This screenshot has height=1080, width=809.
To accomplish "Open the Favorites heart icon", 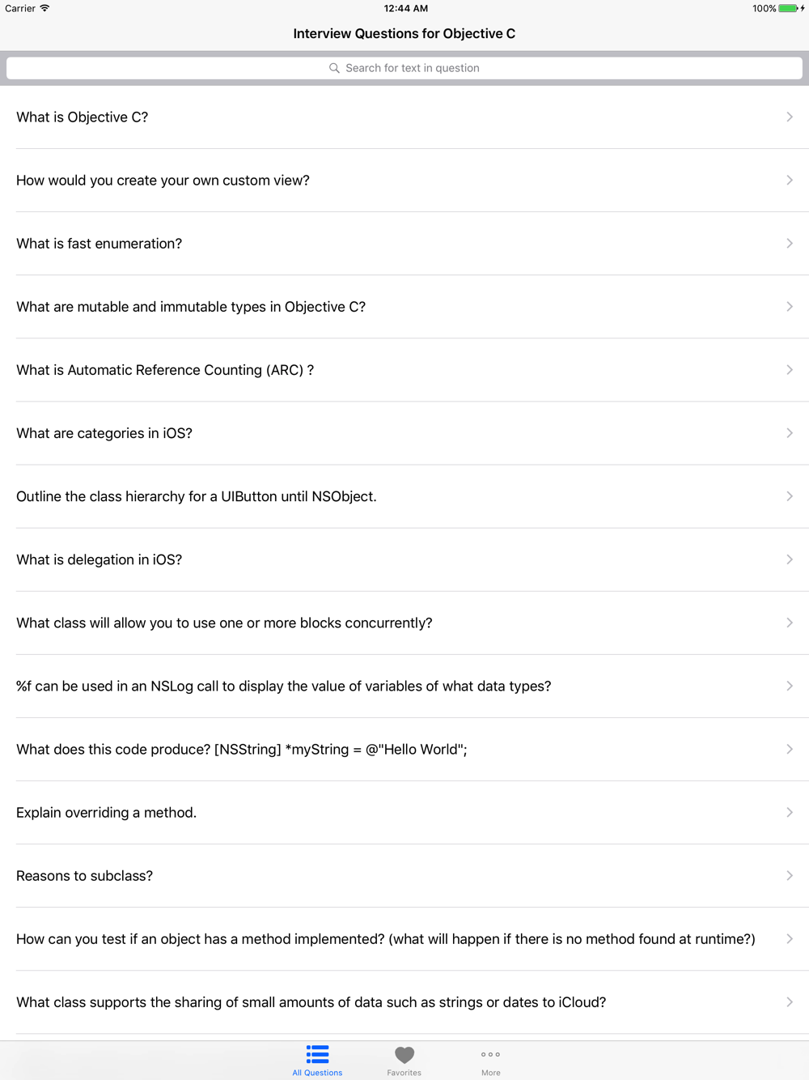I will coord(404,1055).
